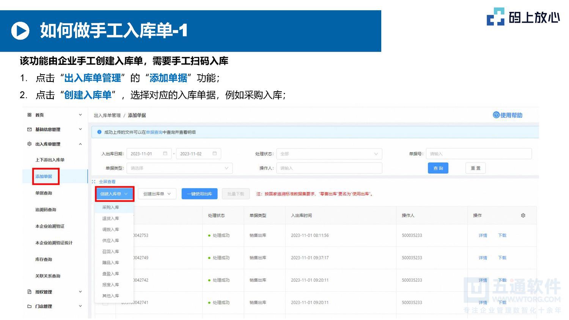Open the column settings gear in the table header
Viewport: 569px width, 320px height.
(523, 215)
